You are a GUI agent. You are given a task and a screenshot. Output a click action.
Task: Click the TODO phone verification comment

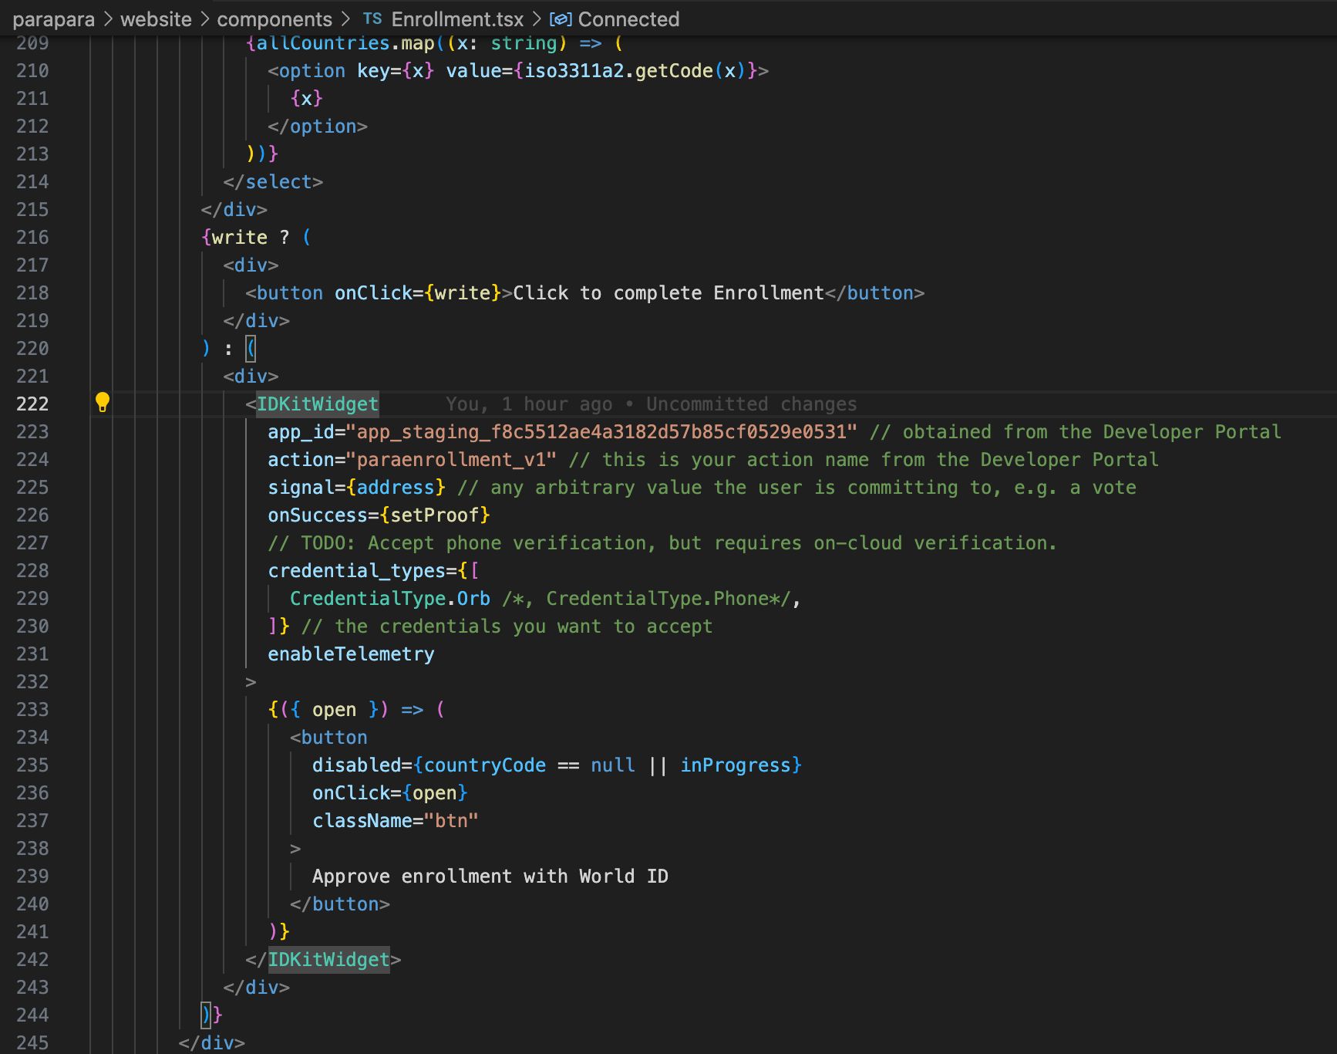[662, 542]
